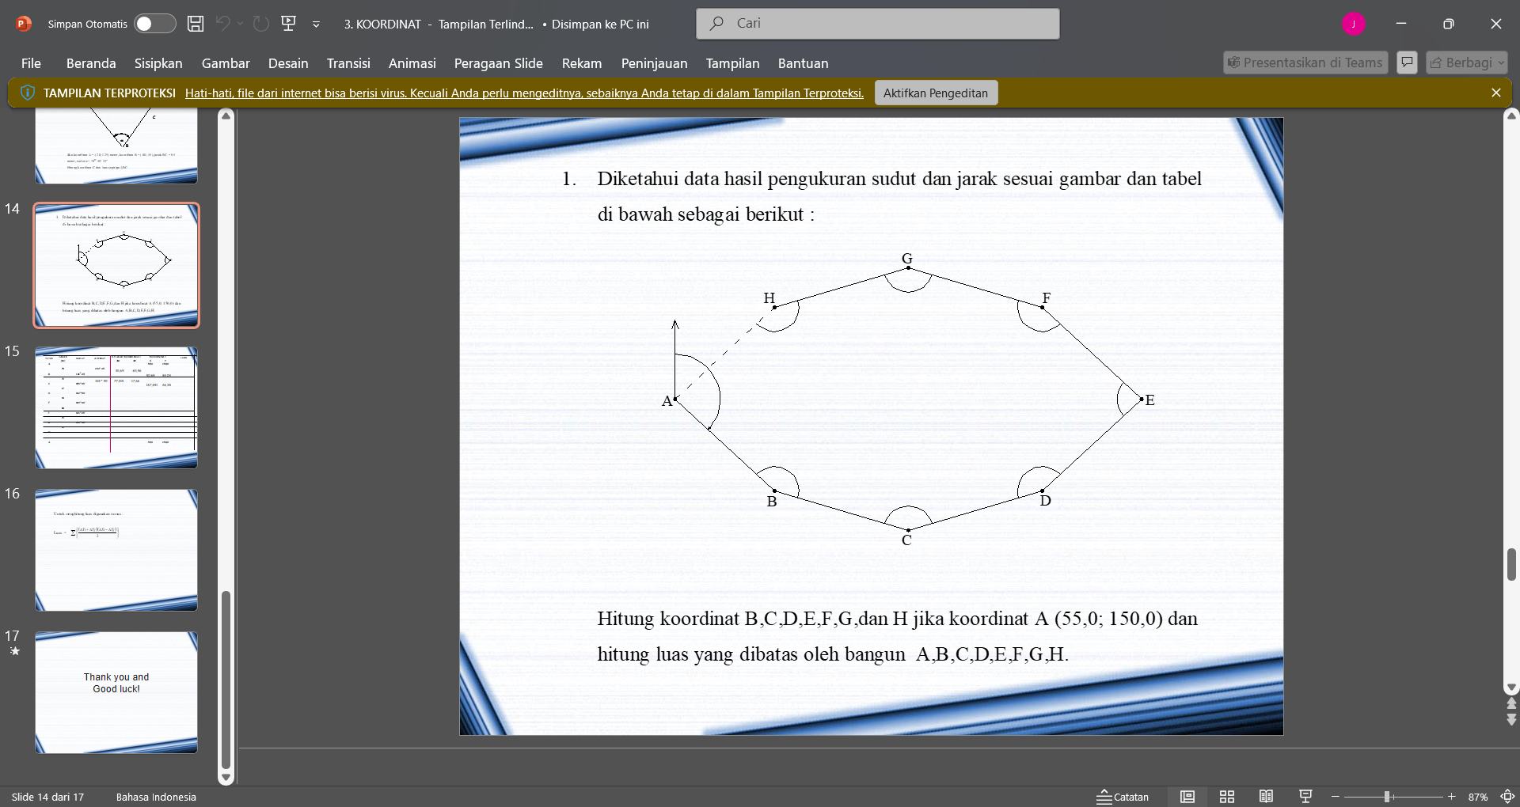
Task: Select the partially visible slide 13 thumbnail
Action: click(116, 146)
